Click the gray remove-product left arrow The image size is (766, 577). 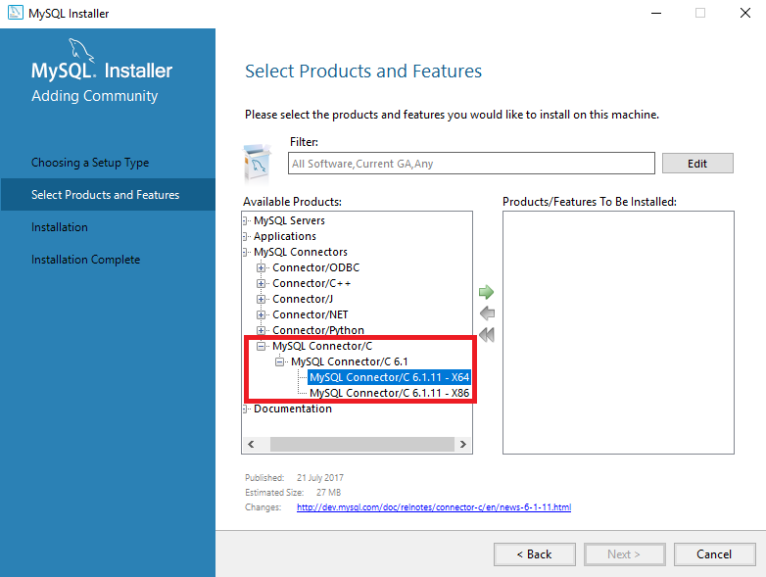tap(487, 313)
